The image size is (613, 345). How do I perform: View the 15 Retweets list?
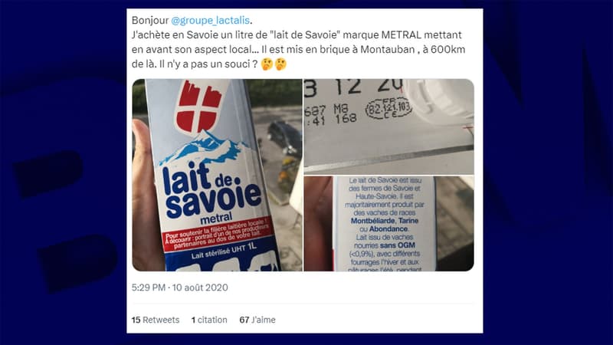click(x=156, y=320)
